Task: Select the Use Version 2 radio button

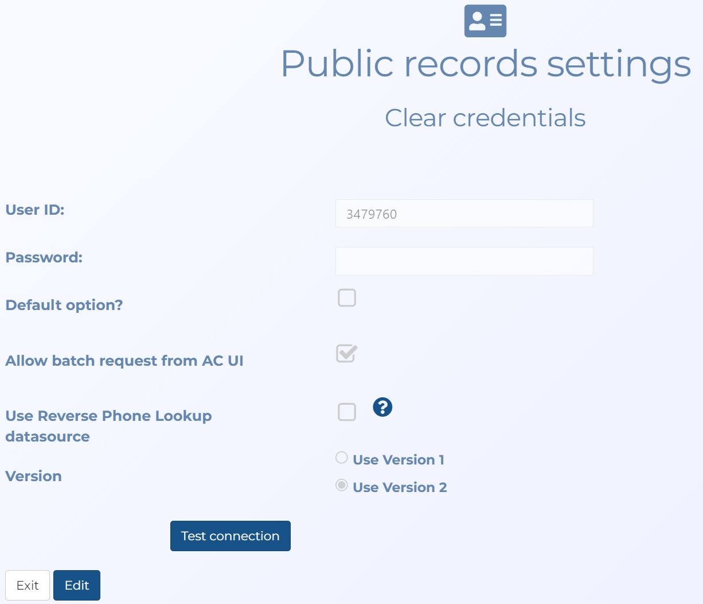Action: pyautogui.click(x=342, y=485)
